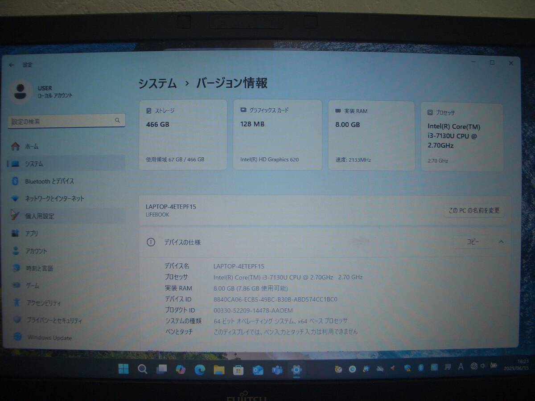Go to 個人用設定 page

[66, 216]
